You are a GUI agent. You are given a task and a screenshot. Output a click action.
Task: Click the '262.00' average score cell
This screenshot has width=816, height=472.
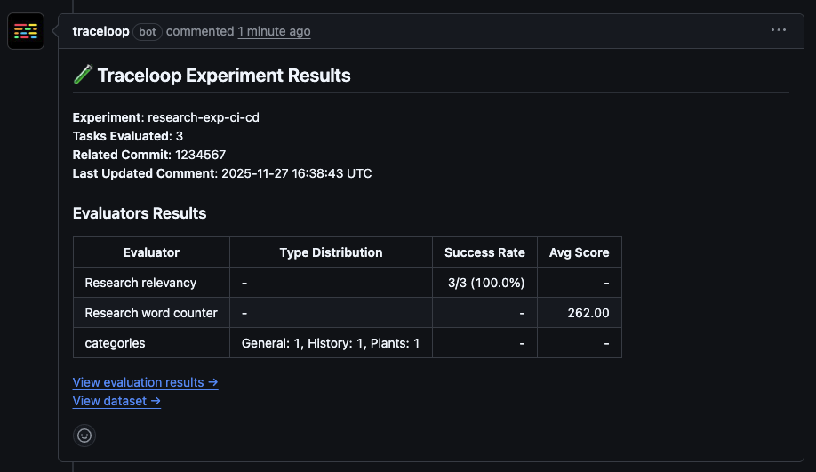[x=580, y=313]
